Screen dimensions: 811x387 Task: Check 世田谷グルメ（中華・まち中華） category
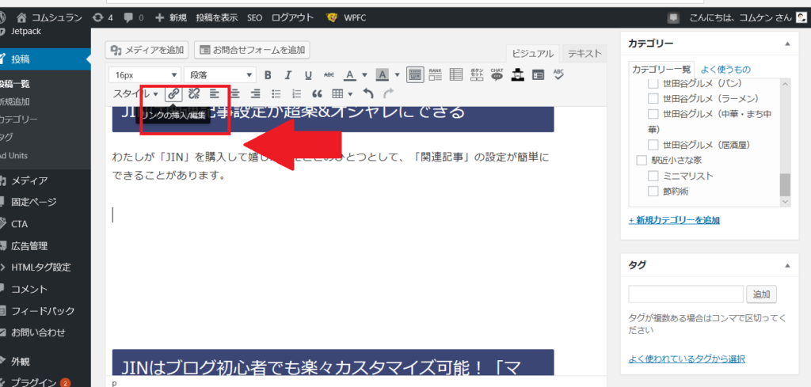coord(653,114)
